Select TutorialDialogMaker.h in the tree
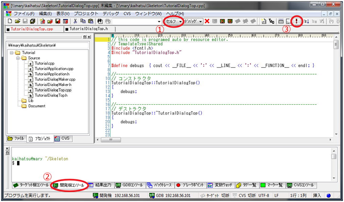 pos(53,84)
